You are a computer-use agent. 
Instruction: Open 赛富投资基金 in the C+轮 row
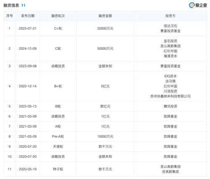point(171,31)
